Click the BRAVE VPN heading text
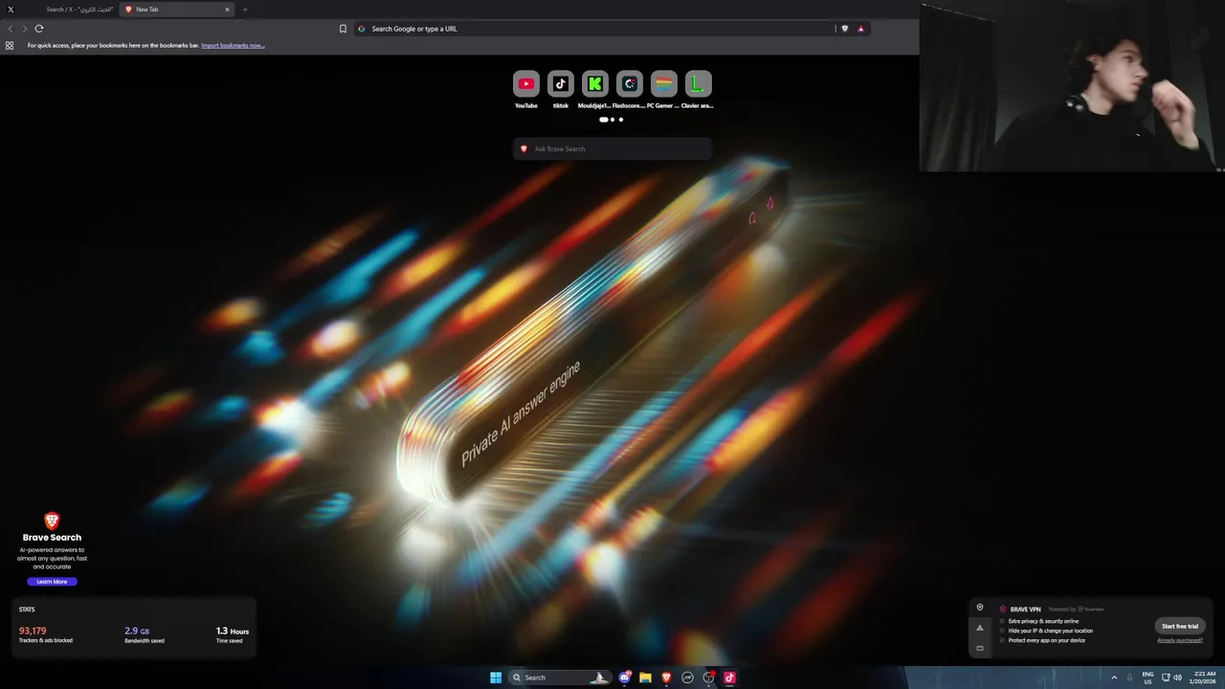 pyautogui.click(x=1025, y=609)
